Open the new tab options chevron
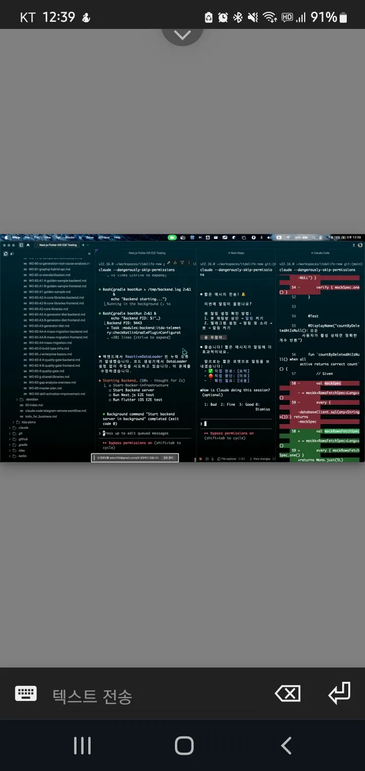The height and width of the screenshot is (771, 365). [88, 244]
